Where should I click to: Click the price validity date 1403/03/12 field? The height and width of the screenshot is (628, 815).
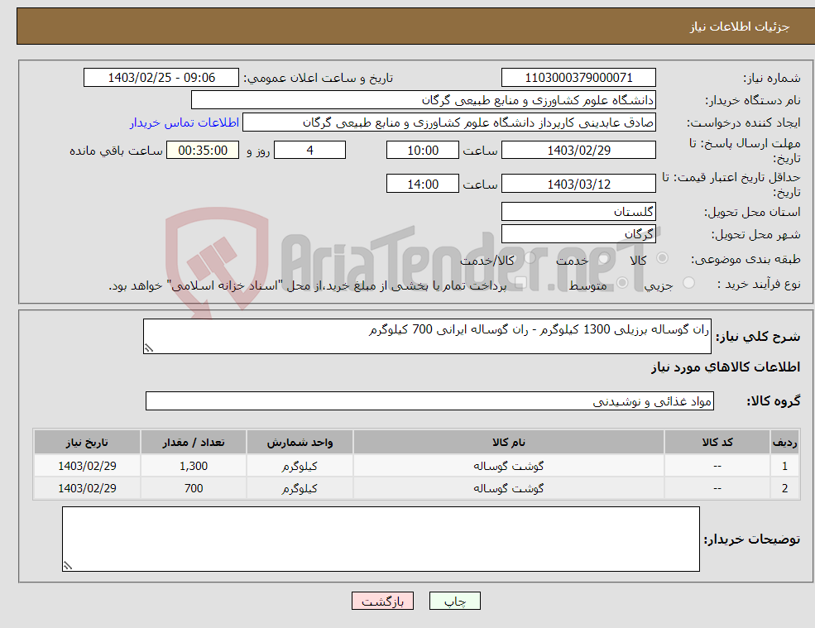(578, 184)
